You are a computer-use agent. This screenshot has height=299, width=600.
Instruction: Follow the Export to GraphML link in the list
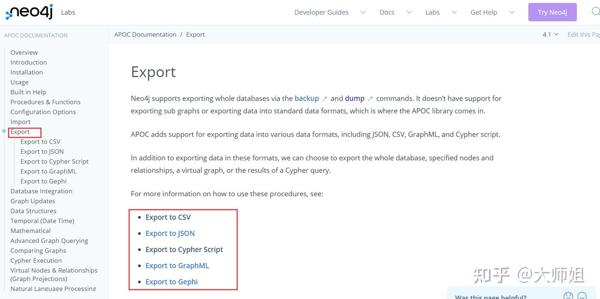click(x=177, y=265)
